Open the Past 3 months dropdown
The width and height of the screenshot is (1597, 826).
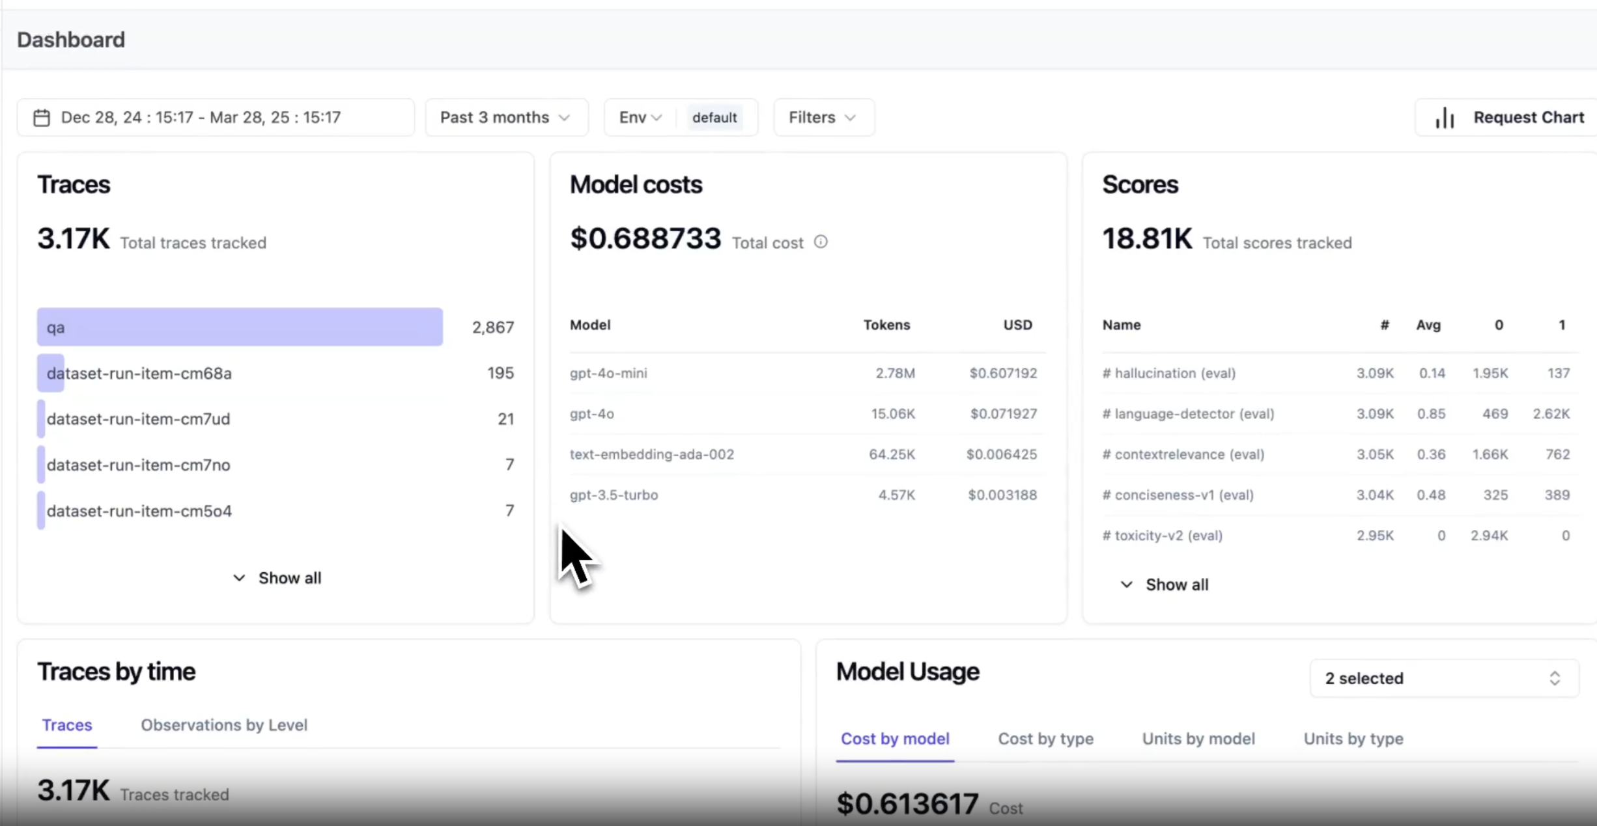pos(506,118)
